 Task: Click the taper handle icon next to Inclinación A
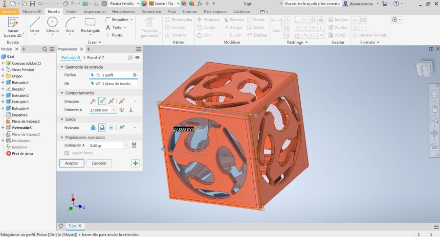click(x=134, y=145)
